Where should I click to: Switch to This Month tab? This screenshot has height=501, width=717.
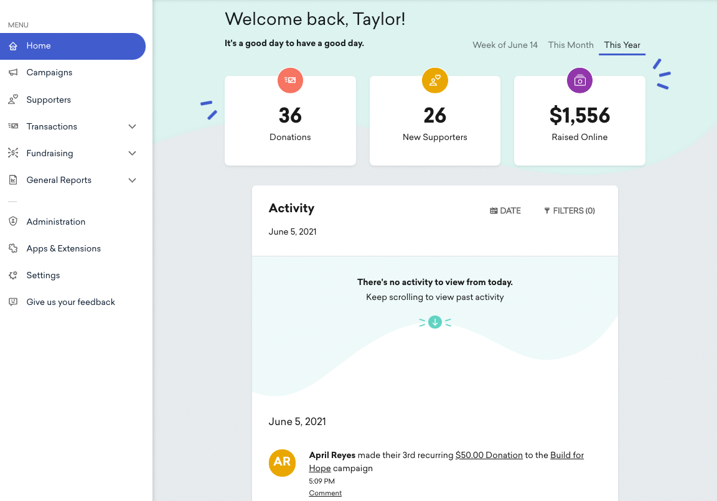571,45
